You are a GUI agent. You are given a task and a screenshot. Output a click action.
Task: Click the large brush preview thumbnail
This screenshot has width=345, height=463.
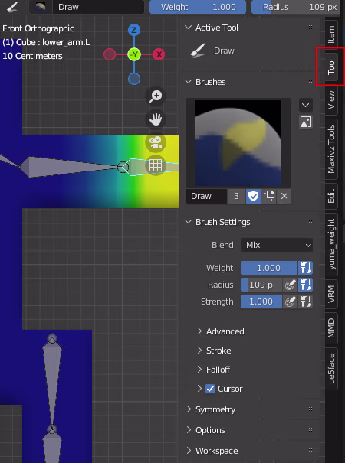(238, 143)
